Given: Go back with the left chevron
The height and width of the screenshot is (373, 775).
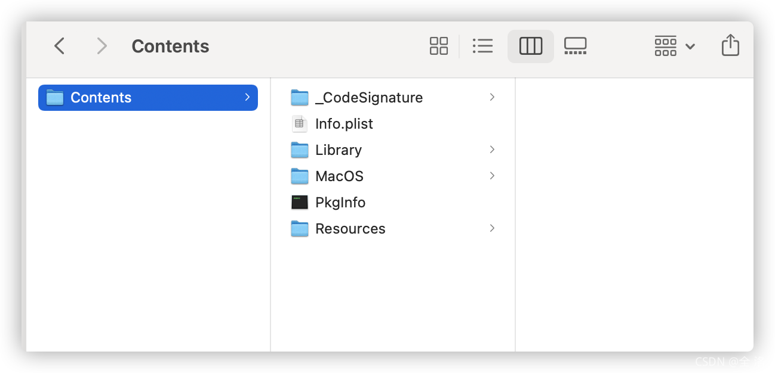Looking at the screenshot, I should pos(59,46).
